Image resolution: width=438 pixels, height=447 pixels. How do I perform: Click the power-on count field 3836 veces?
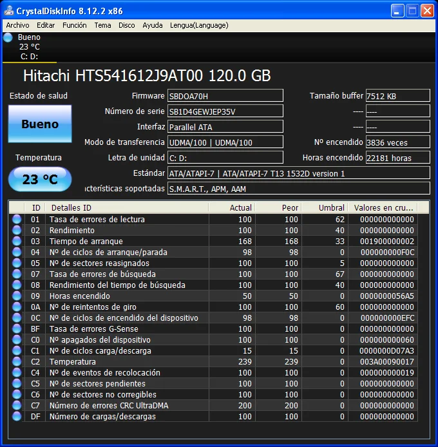(398, 142)
